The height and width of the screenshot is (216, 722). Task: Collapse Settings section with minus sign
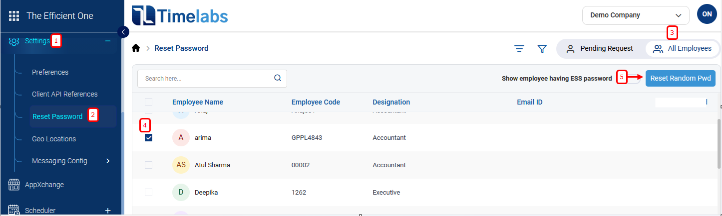(108, 41)
